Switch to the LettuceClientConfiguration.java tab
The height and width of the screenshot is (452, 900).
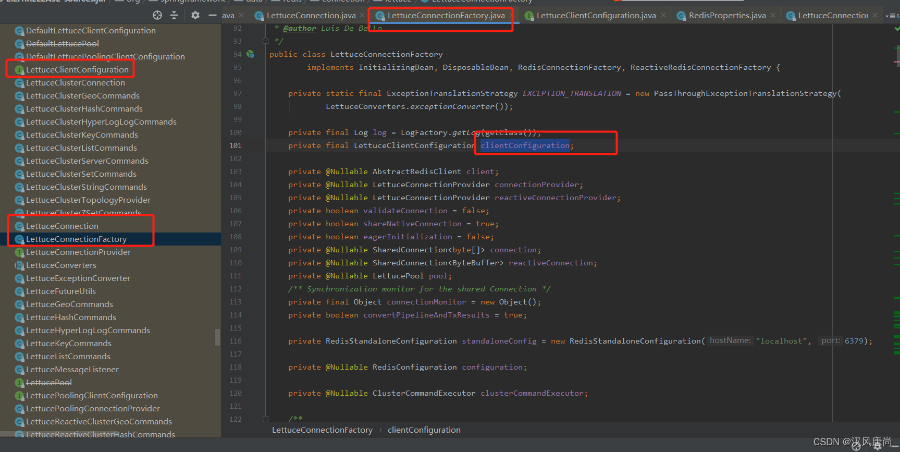[x=596, y=16]
